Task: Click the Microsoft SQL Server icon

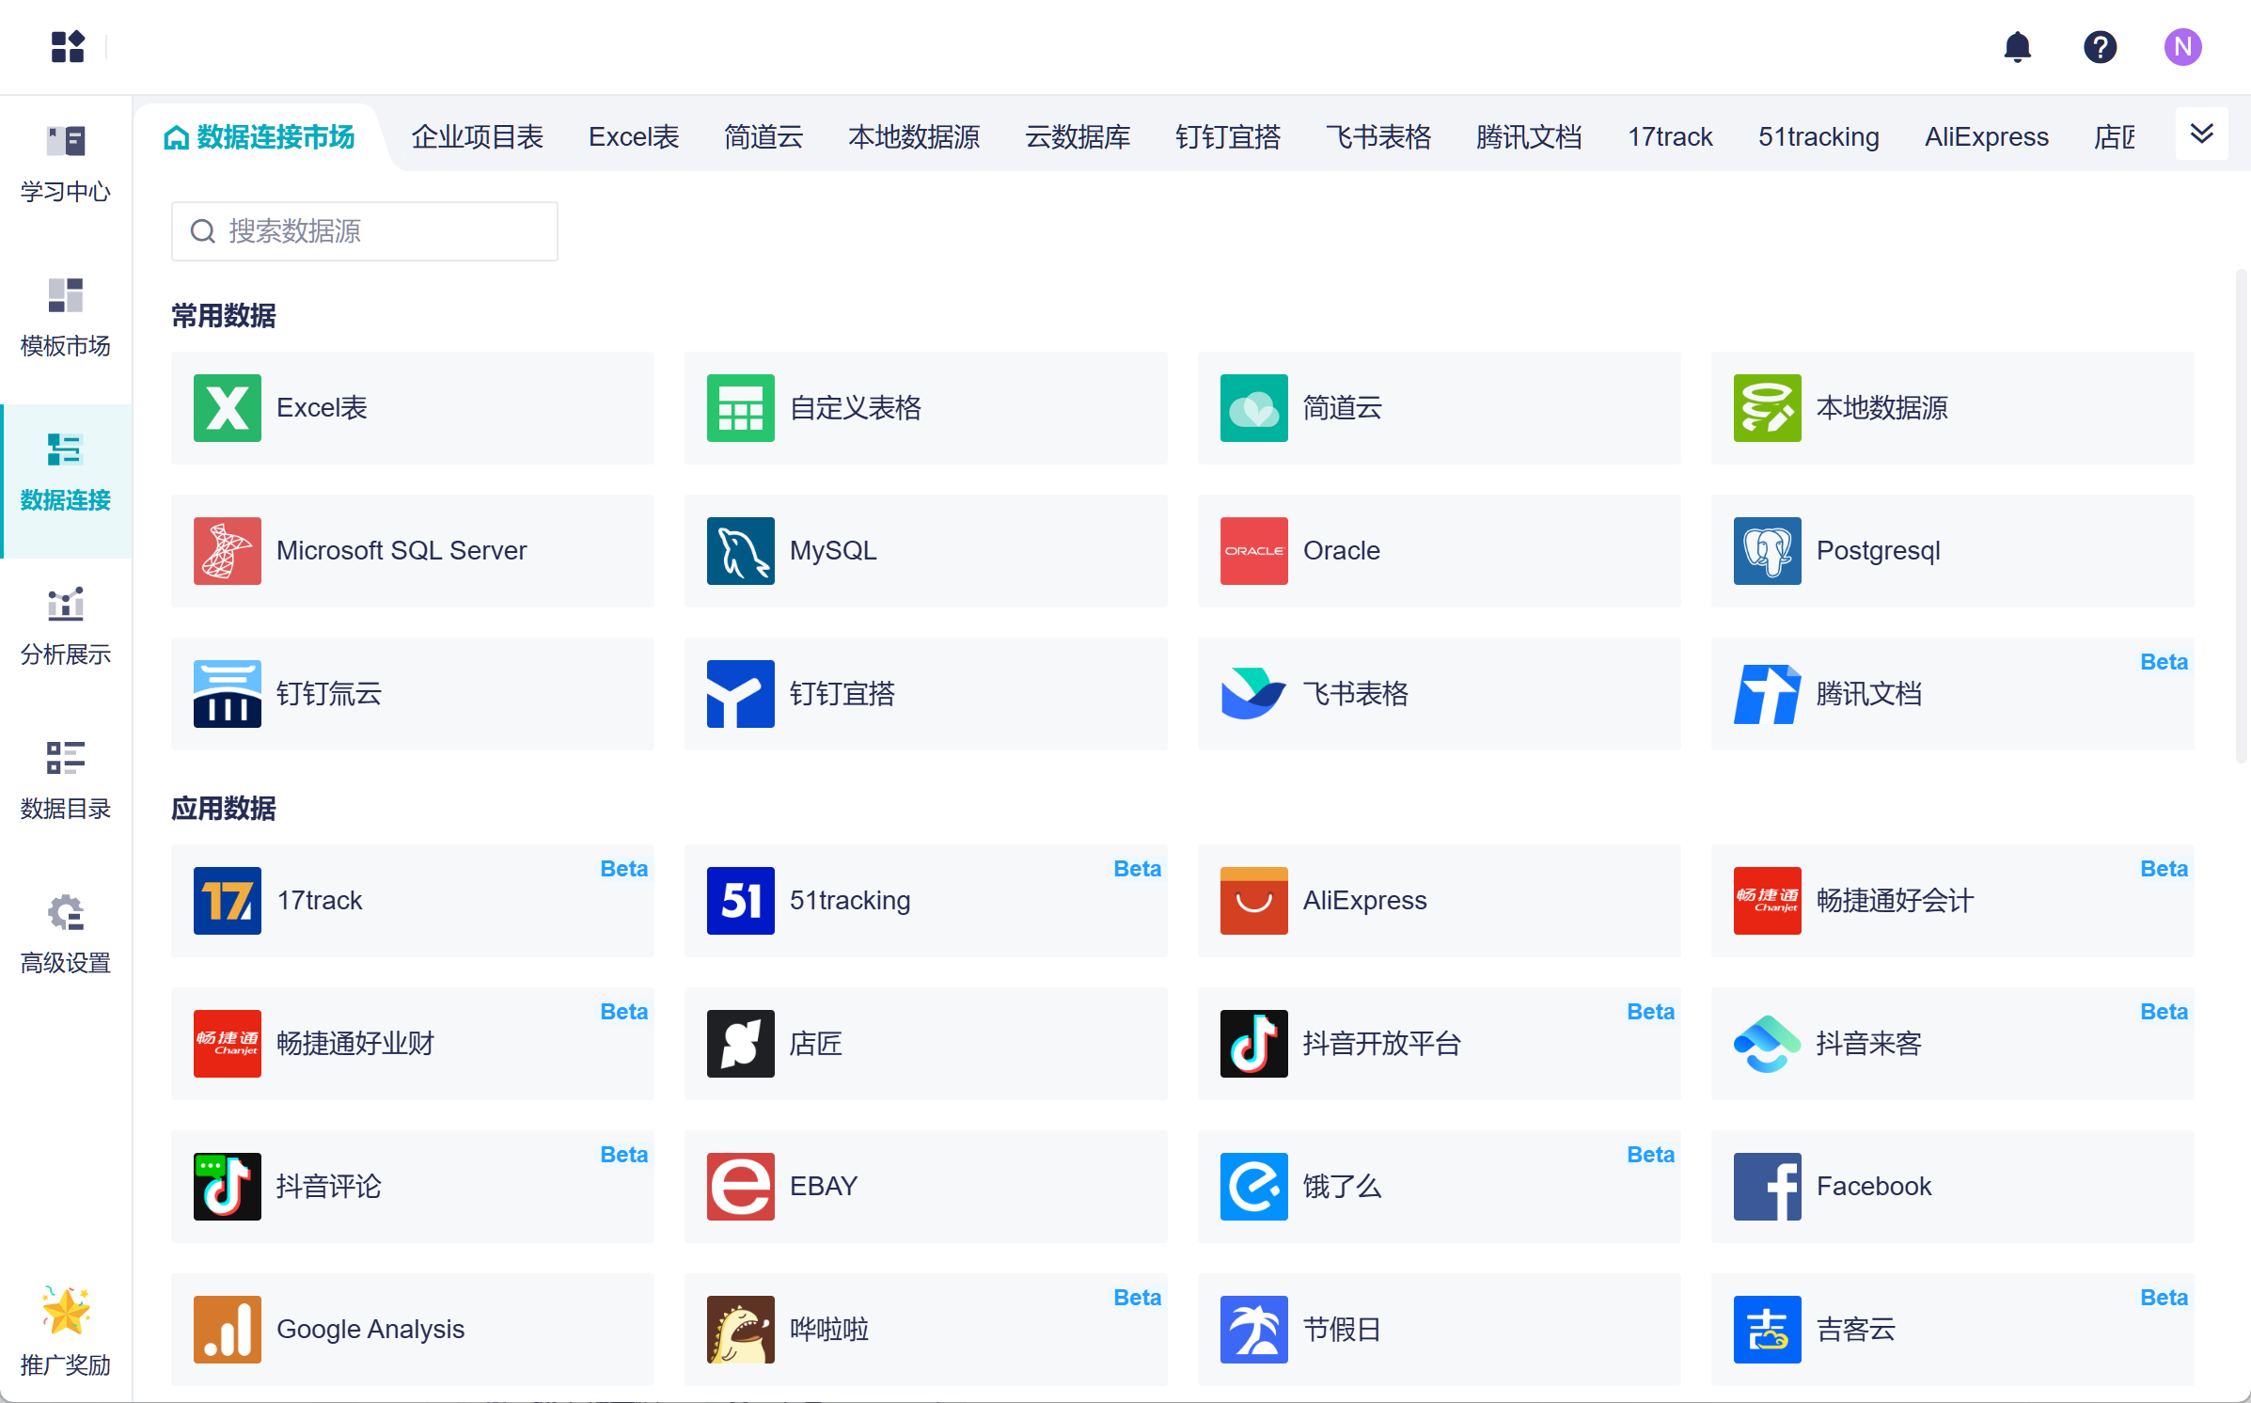Action: pos(228,551)
